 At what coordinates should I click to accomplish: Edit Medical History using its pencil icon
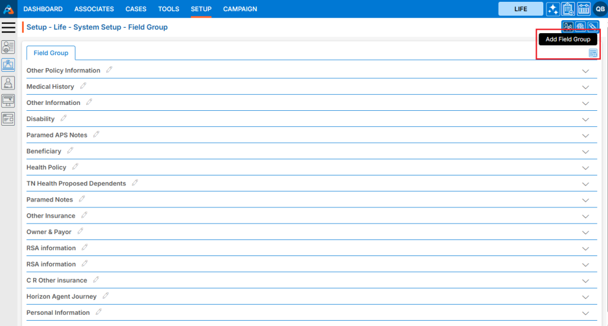[x=82, y=86]
